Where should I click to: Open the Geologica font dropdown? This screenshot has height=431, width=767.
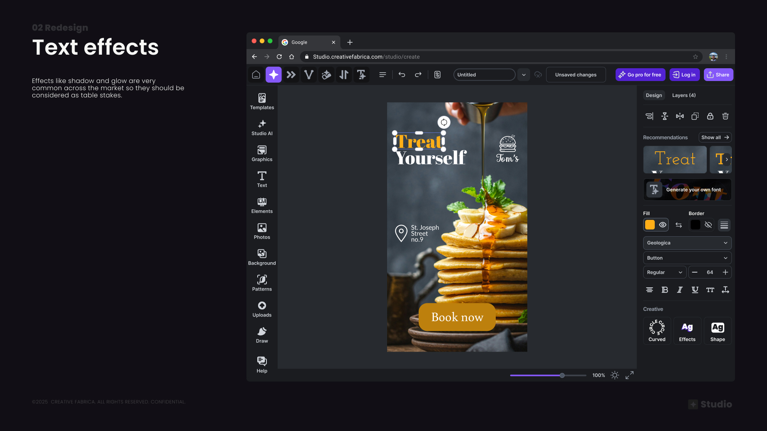click(687, 243)
